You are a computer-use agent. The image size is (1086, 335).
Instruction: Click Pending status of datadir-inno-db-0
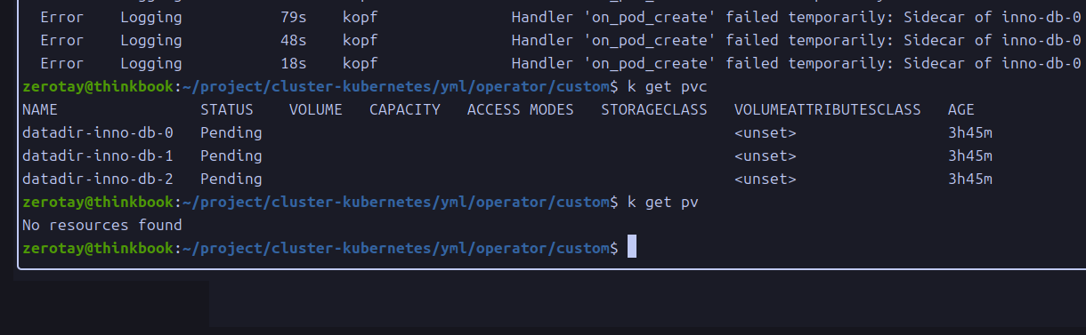(231, 132)
